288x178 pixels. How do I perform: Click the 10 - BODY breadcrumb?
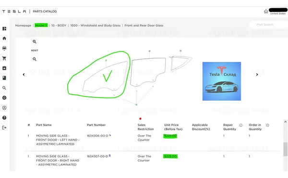tap(59, 25)
